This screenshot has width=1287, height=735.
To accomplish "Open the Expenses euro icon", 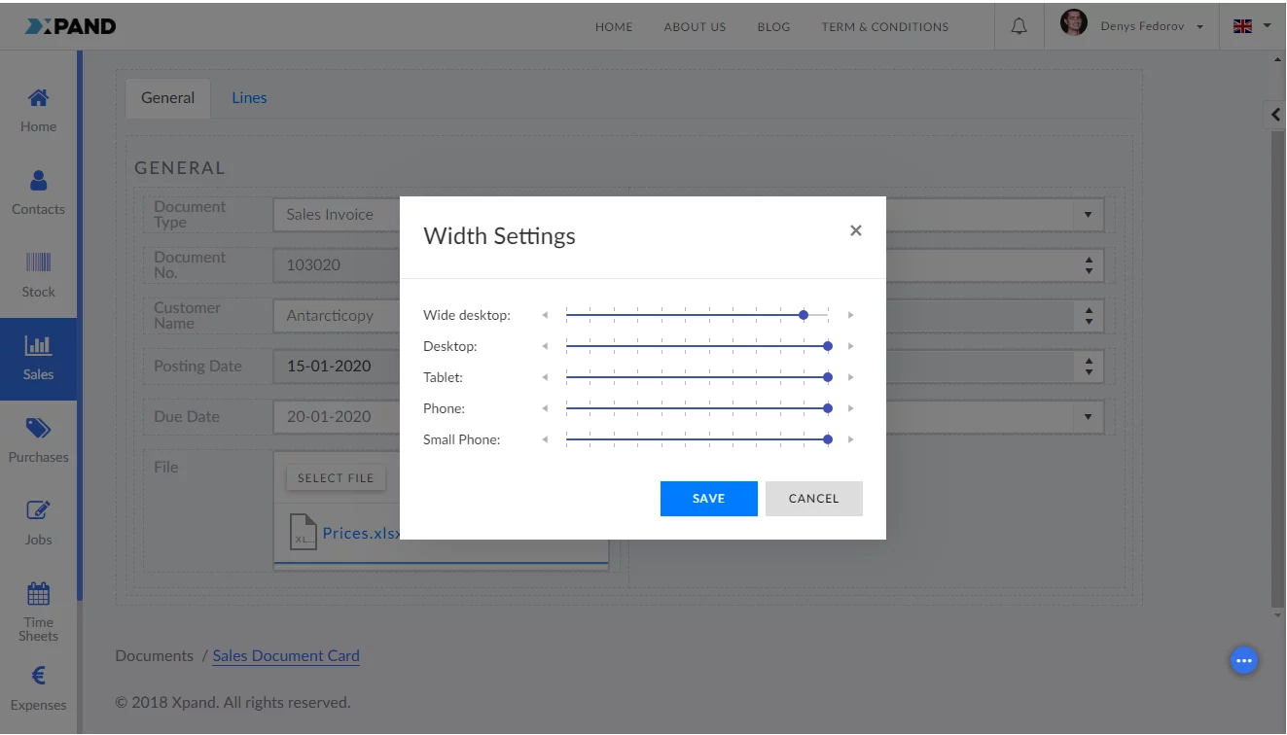I will point(38,677).
